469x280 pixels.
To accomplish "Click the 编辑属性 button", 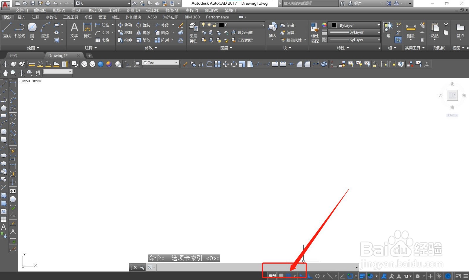I will (291, 40).
